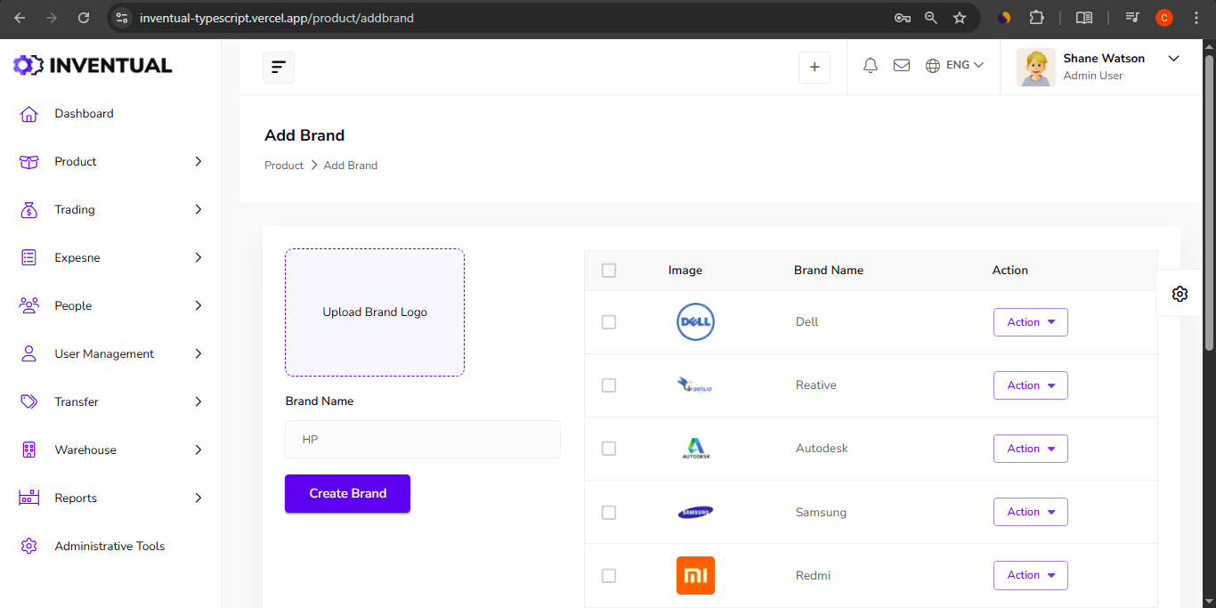Check the Dell row checkbox

tap(609, 322)
